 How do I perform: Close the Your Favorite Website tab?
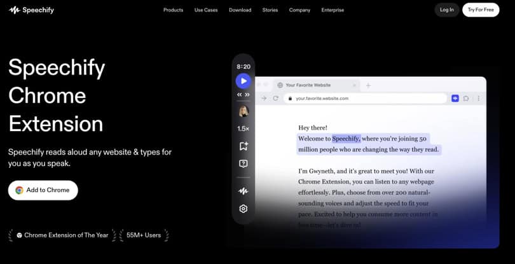(x=354, y=85)
